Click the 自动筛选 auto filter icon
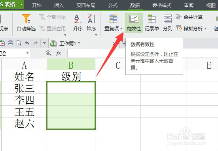The height and width of the screenshot is (151, 218). pos(26,19)
